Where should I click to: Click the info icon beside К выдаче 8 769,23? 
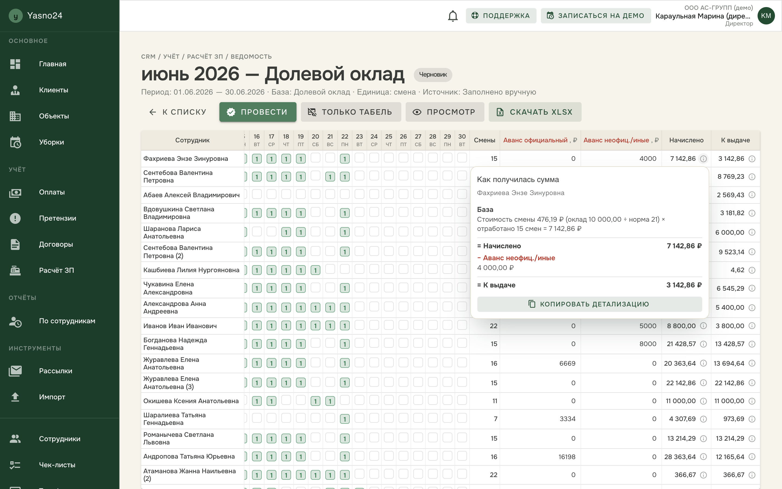pyautogui.click(x=752, y=177)
